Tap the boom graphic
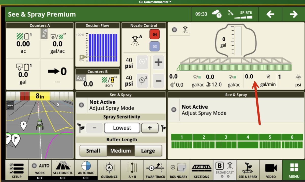The width and height of the screenshot is (305, 182). pos(235,64)
